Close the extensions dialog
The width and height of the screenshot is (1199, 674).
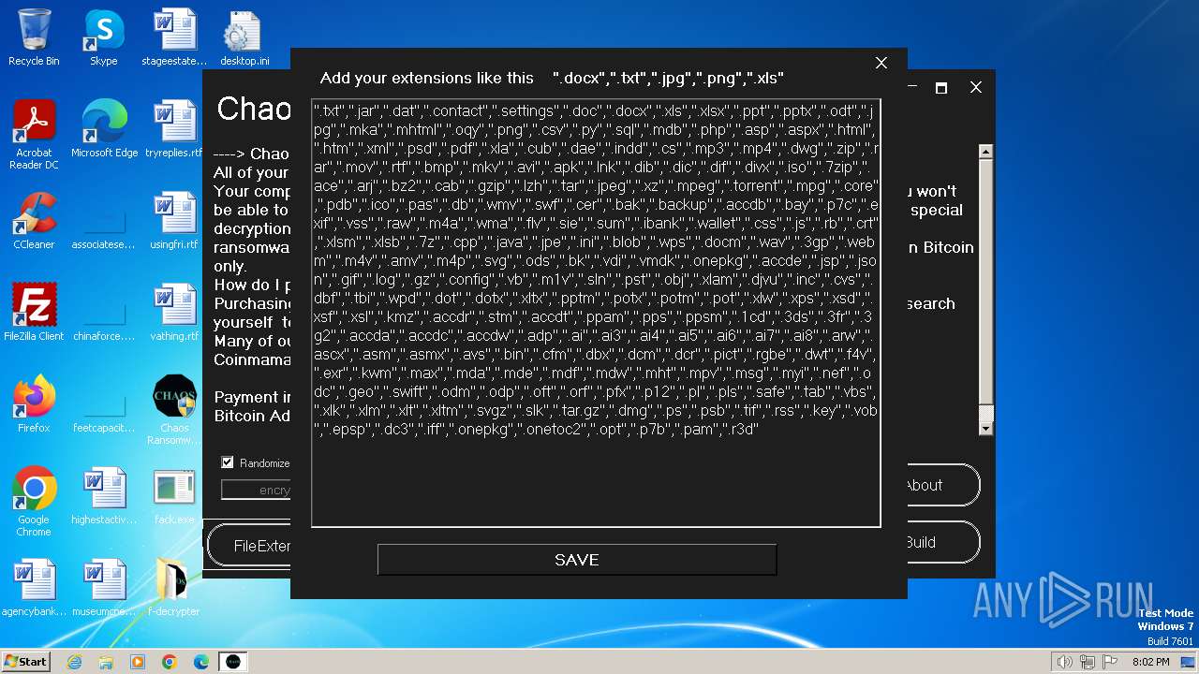coord(881,63)
